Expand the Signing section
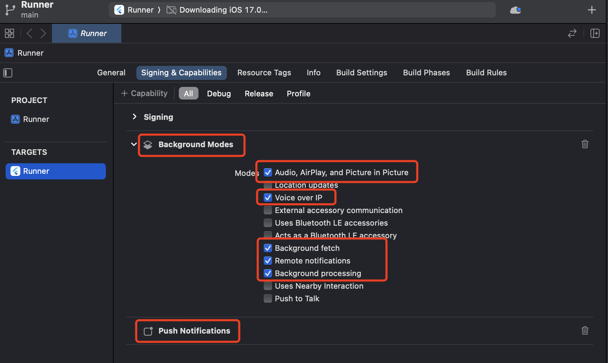The image size is (608, 363). pyautogui.click(x=134, y=117)
